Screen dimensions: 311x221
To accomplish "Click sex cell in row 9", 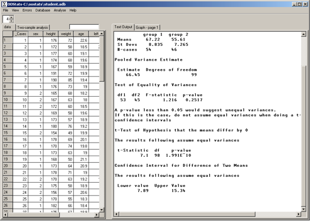I will pyautogui.click(x=35, y=93).
